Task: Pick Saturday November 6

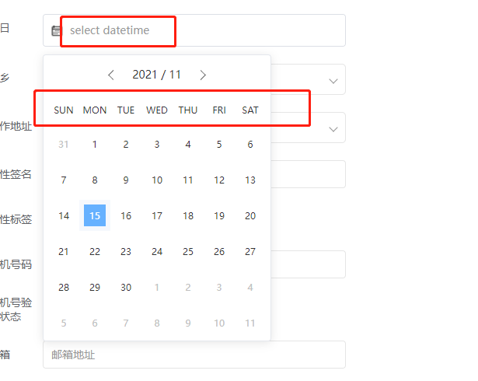Action: [x=250, y=144]
